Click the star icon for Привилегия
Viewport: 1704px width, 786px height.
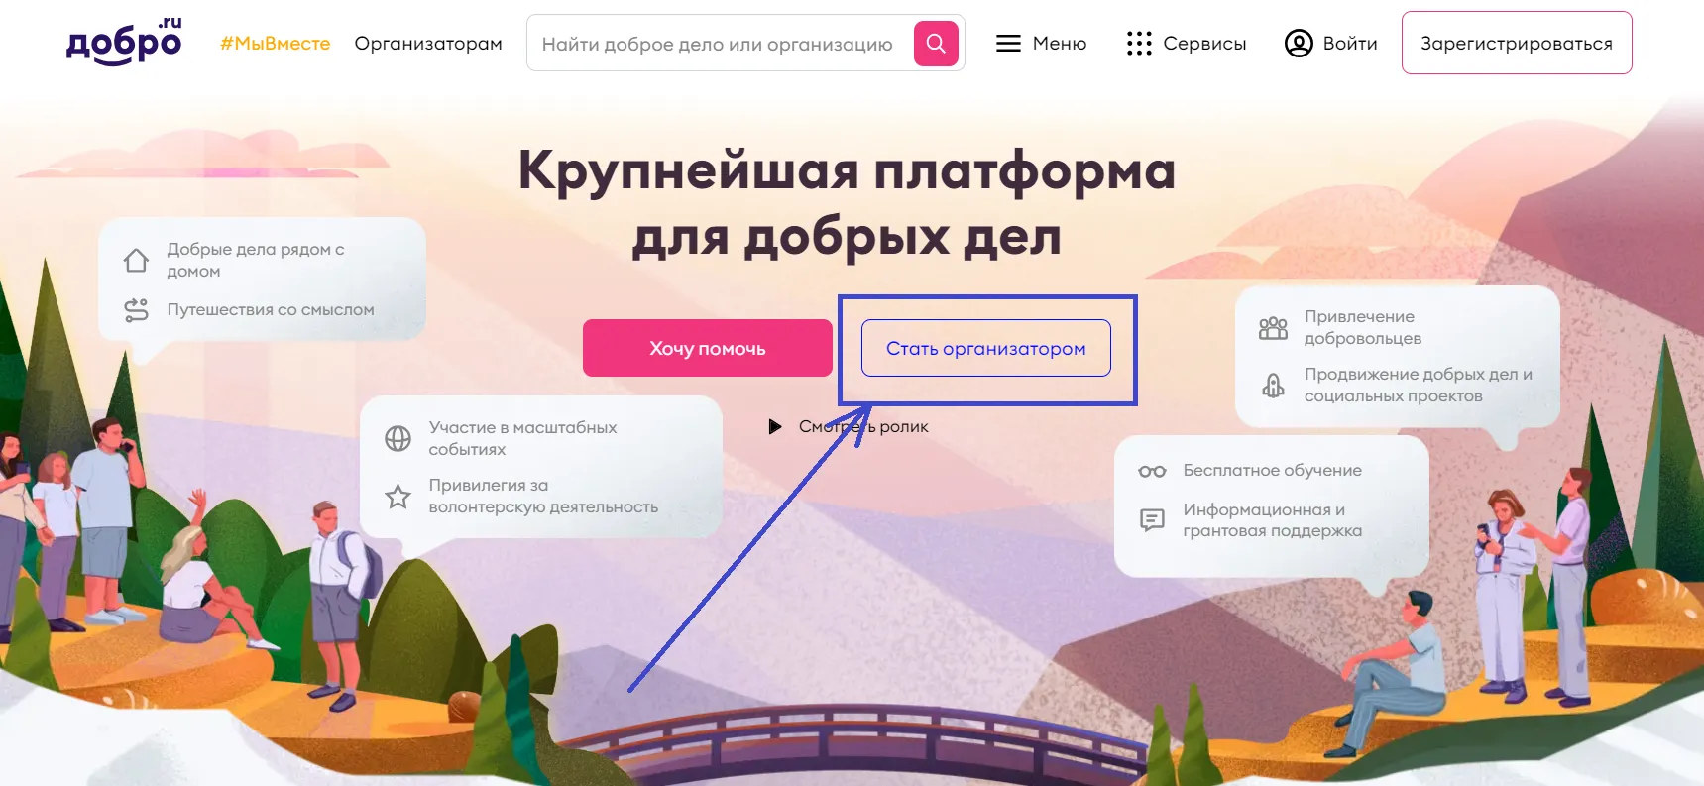click(x=398, y=496)
